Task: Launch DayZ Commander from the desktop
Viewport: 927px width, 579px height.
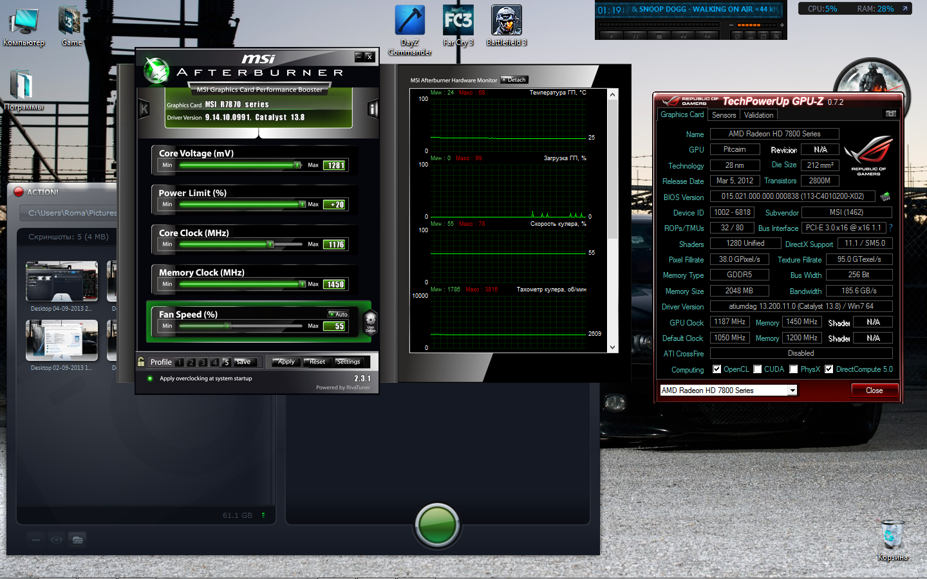Action: pyautogui.click(x=409, y=30)
